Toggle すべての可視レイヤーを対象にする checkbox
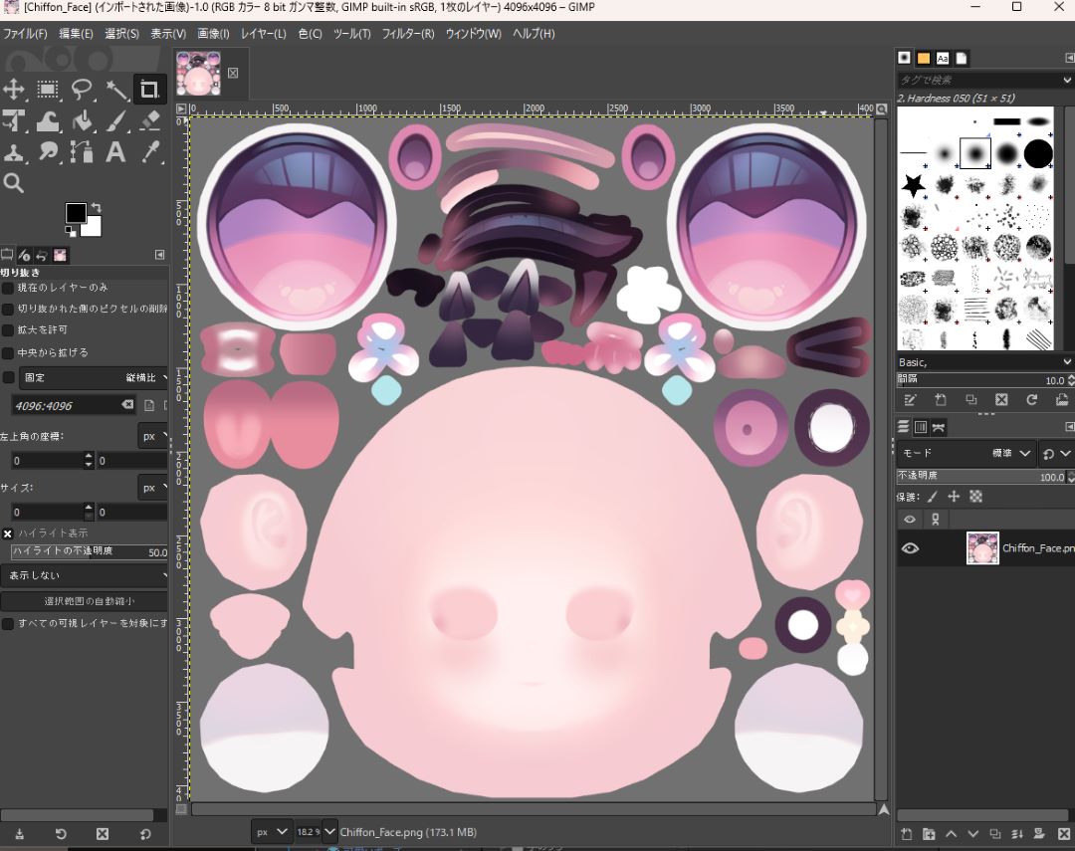 click(x=8, y=624)
